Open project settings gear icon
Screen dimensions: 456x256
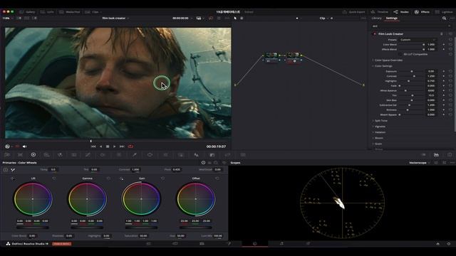pyautogui.click(x=449, y=244)
